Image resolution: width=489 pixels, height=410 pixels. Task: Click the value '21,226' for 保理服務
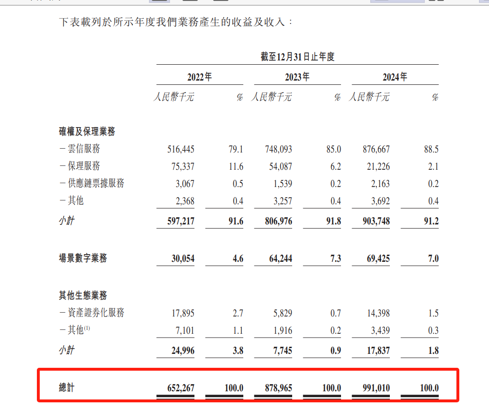tap(378, 166)
